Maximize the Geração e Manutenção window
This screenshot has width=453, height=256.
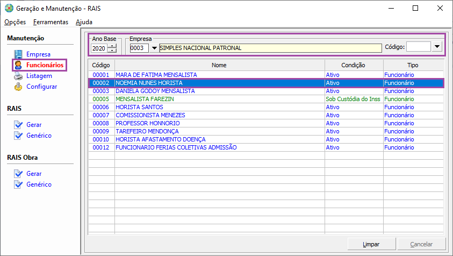(x=415, y=8)
